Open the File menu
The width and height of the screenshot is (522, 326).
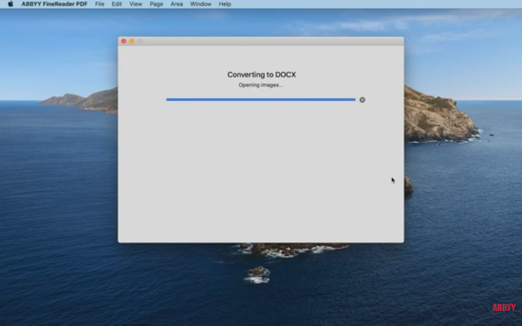click(100, 4)
